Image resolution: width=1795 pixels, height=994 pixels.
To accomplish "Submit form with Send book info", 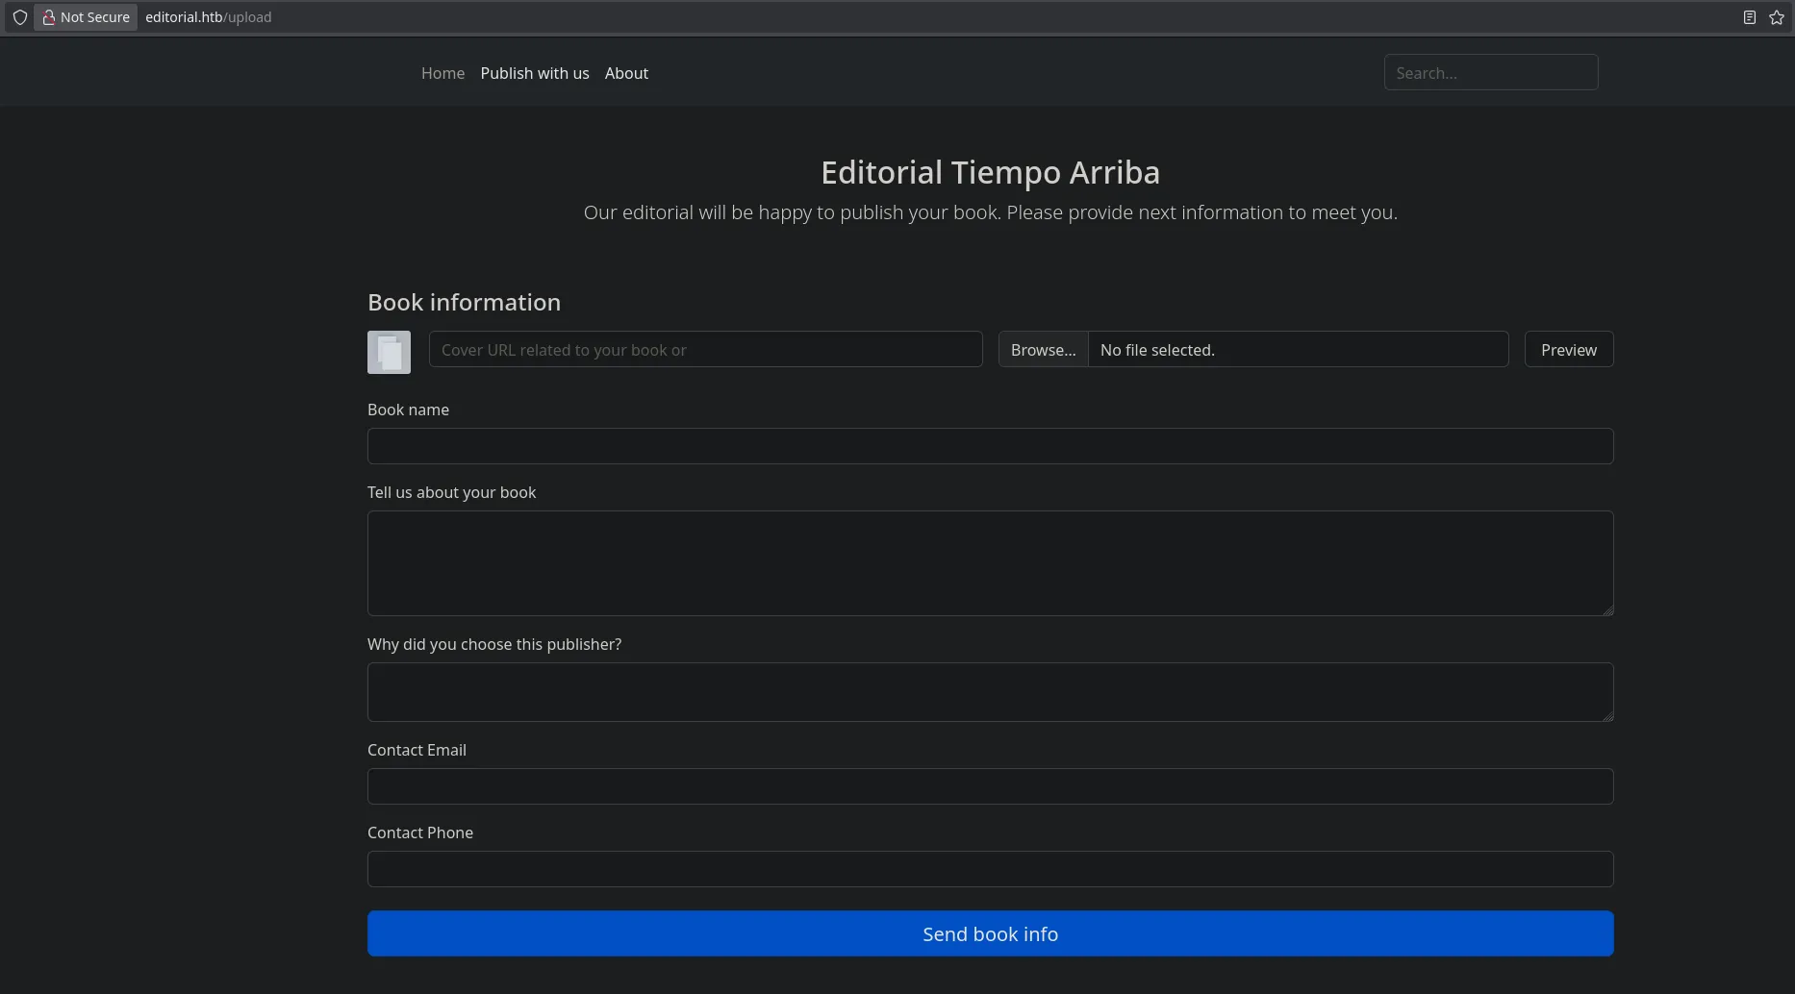I will tap(990, 933).
